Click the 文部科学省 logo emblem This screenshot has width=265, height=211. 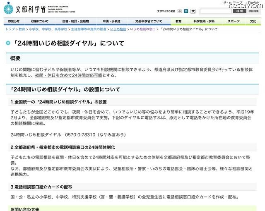(8, 8)
